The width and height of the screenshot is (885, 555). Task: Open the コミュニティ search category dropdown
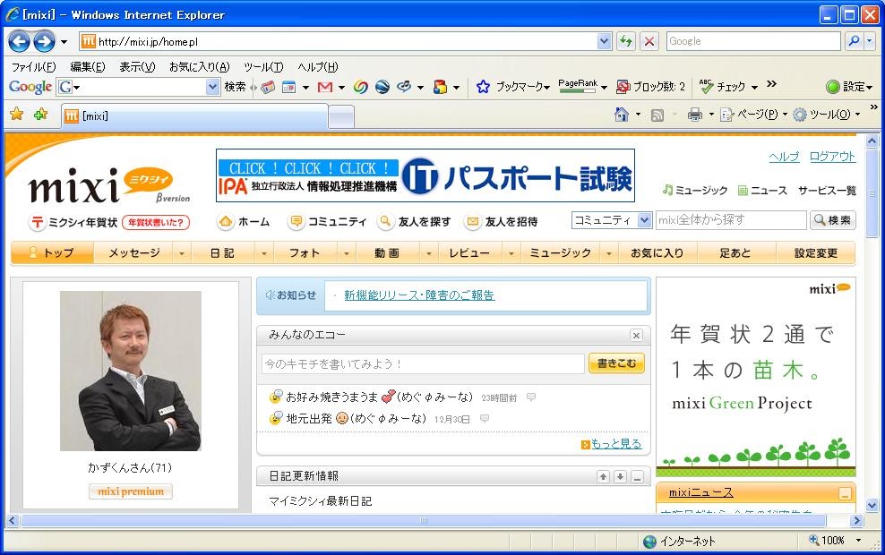pyautogui.click(x=645, y=220)
